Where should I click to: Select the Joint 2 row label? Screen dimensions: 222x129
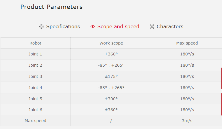[x=35, y=65]
